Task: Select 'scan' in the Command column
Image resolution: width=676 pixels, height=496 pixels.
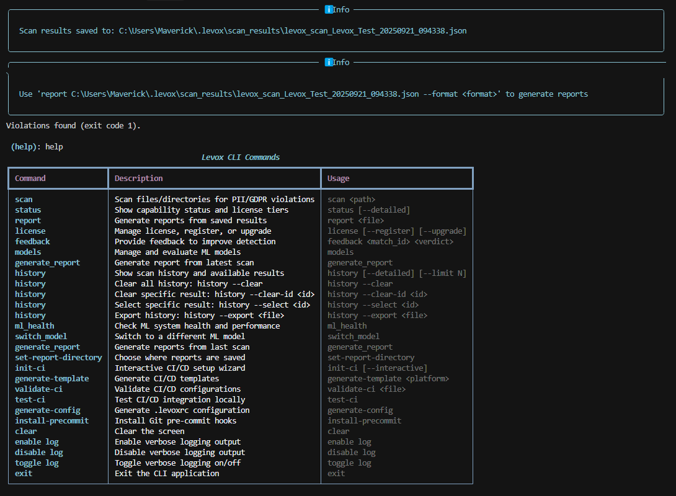Action: coord(24,200)
